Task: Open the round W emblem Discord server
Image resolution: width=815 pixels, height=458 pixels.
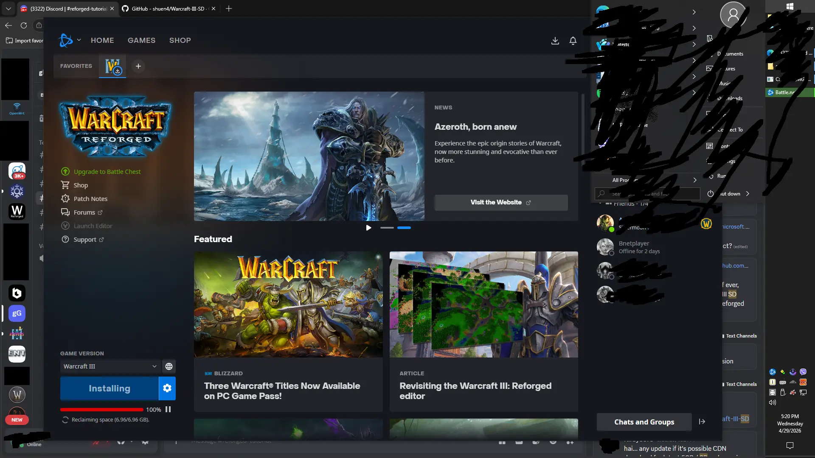Action: click(x=17, y=395)
